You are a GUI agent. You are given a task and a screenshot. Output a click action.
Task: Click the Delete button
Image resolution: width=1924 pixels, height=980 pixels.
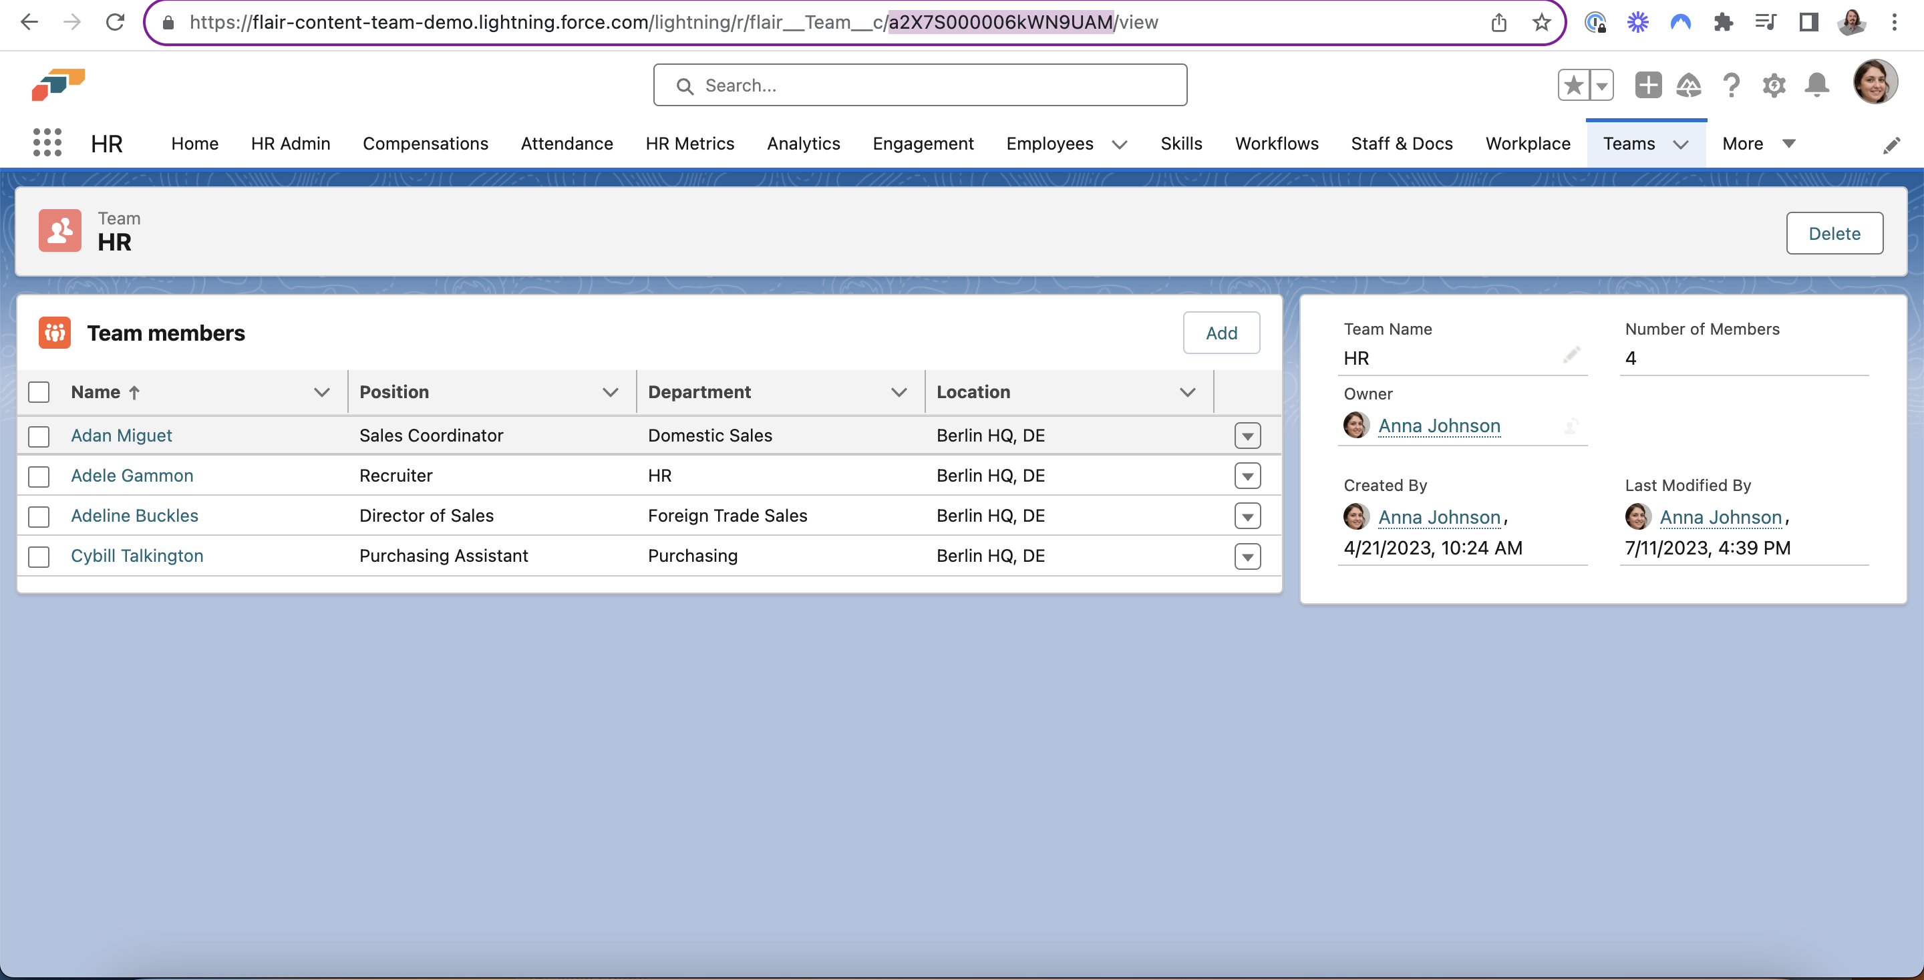tap(1834, 234)
